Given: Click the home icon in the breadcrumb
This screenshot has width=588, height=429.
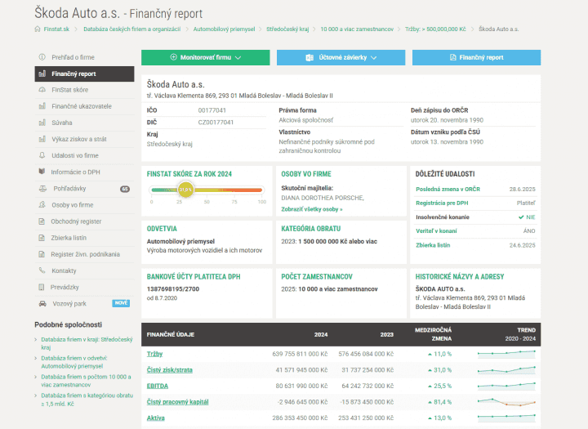Looking at the screenshot, I should coord(38,29).
